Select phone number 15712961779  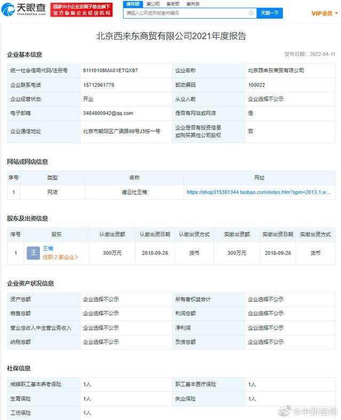coord(99,85)
